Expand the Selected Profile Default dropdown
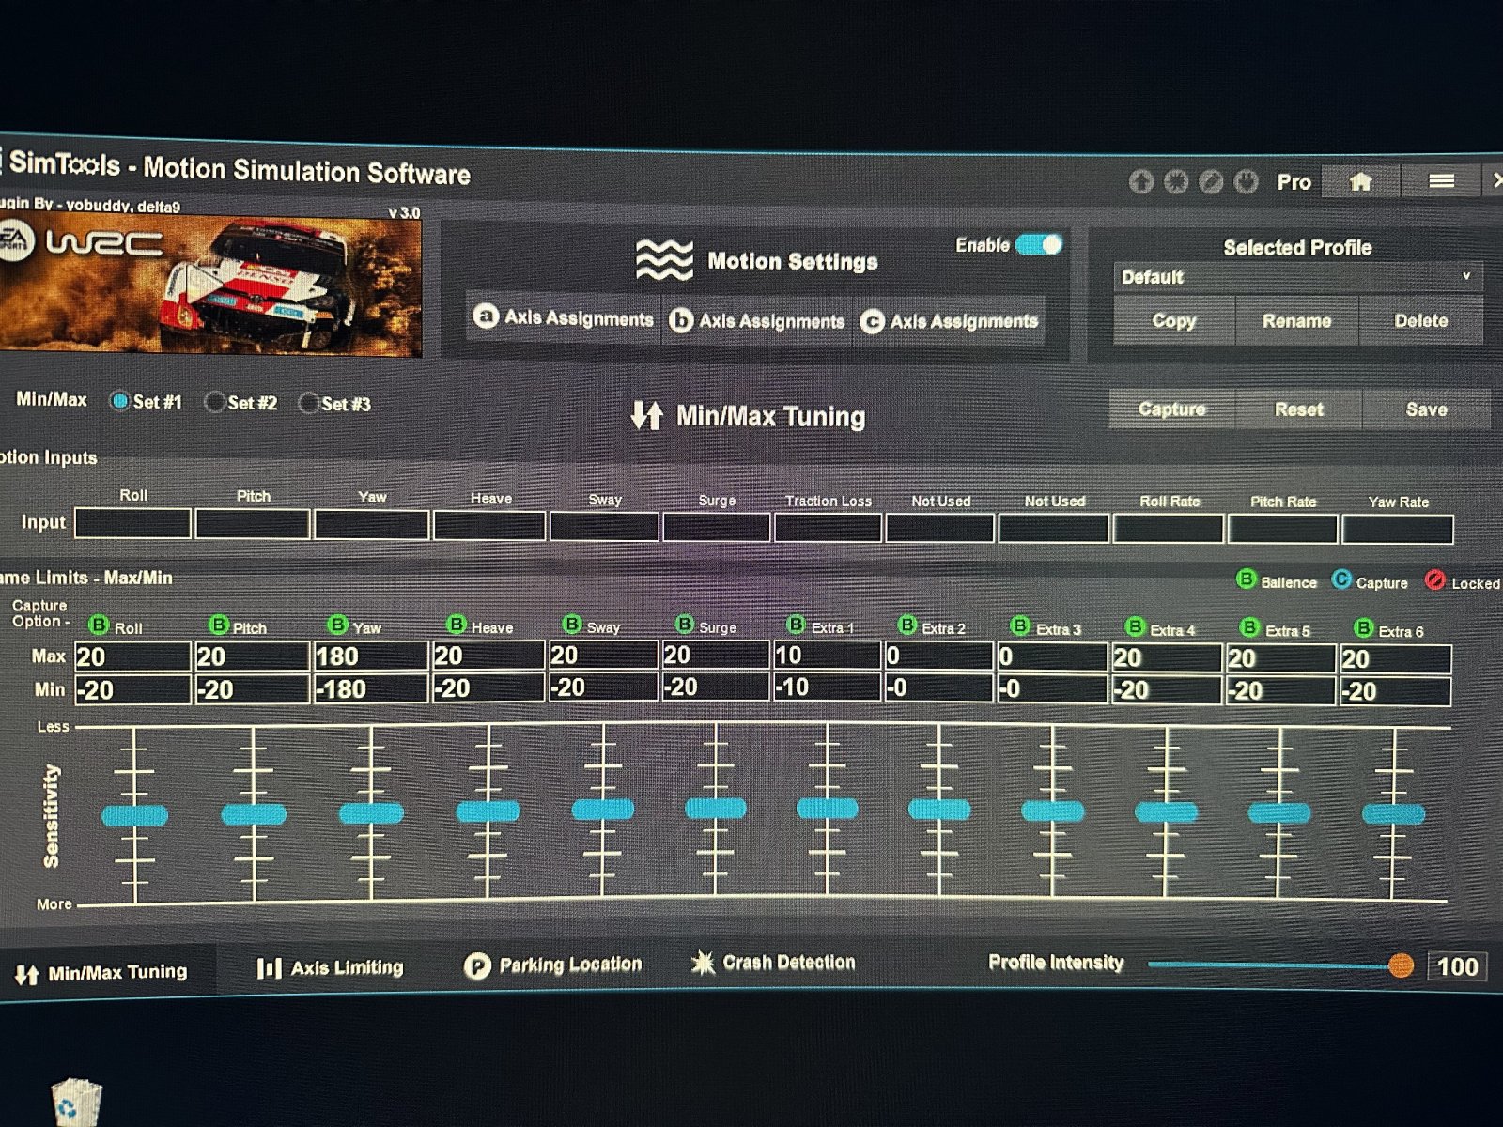Viewport: 1503px width, 1127px height. click(x=1296, y=277)
